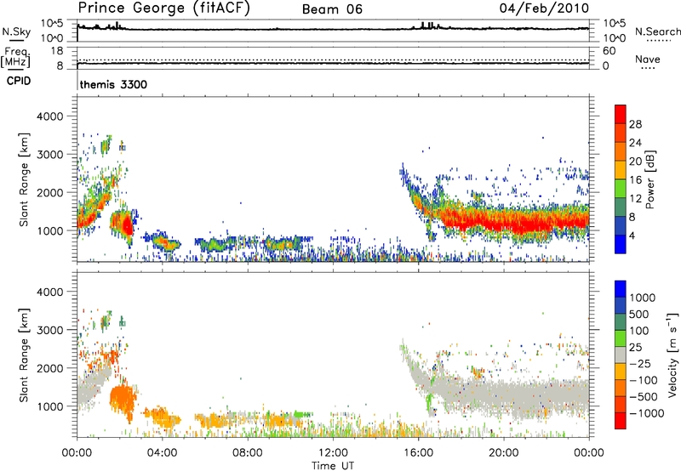Click the red bottom swatch on velocity colorbar
The height and width of the screenshot is (471, 681).
click(x=621, y=421)
